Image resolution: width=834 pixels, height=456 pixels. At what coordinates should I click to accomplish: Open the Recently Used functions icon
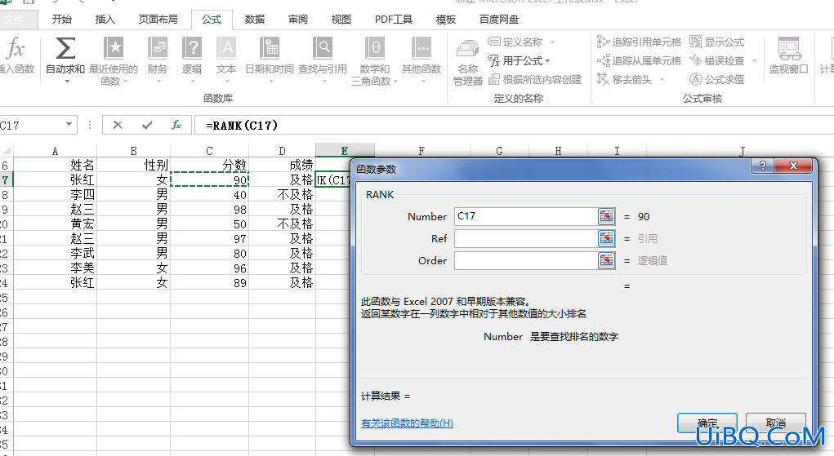pyautogui.click(x=114, y=48)
